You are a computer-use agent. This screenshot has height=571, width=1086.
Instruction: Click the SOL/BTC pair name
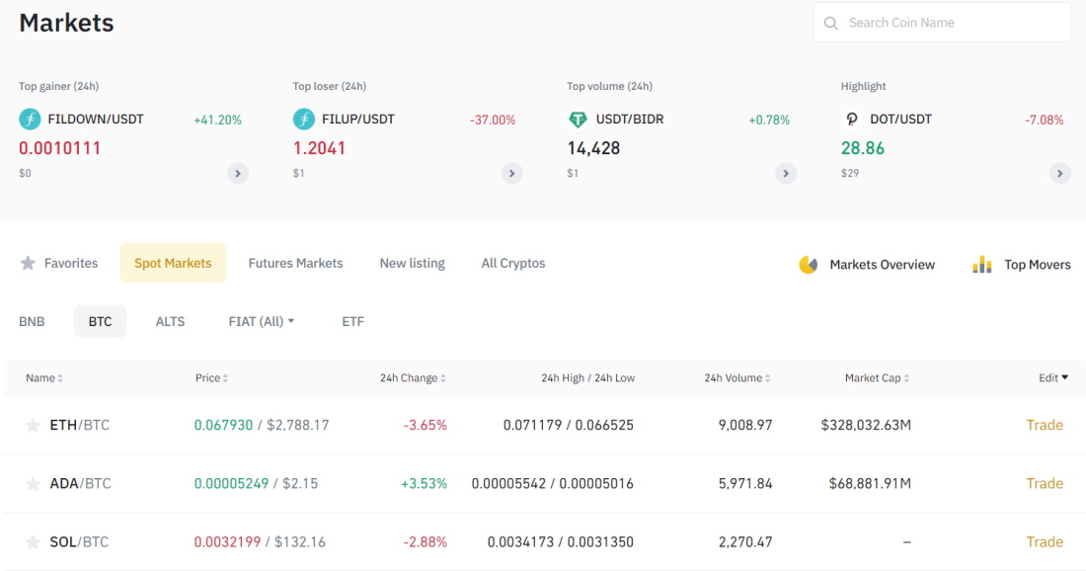coord(79,542)
